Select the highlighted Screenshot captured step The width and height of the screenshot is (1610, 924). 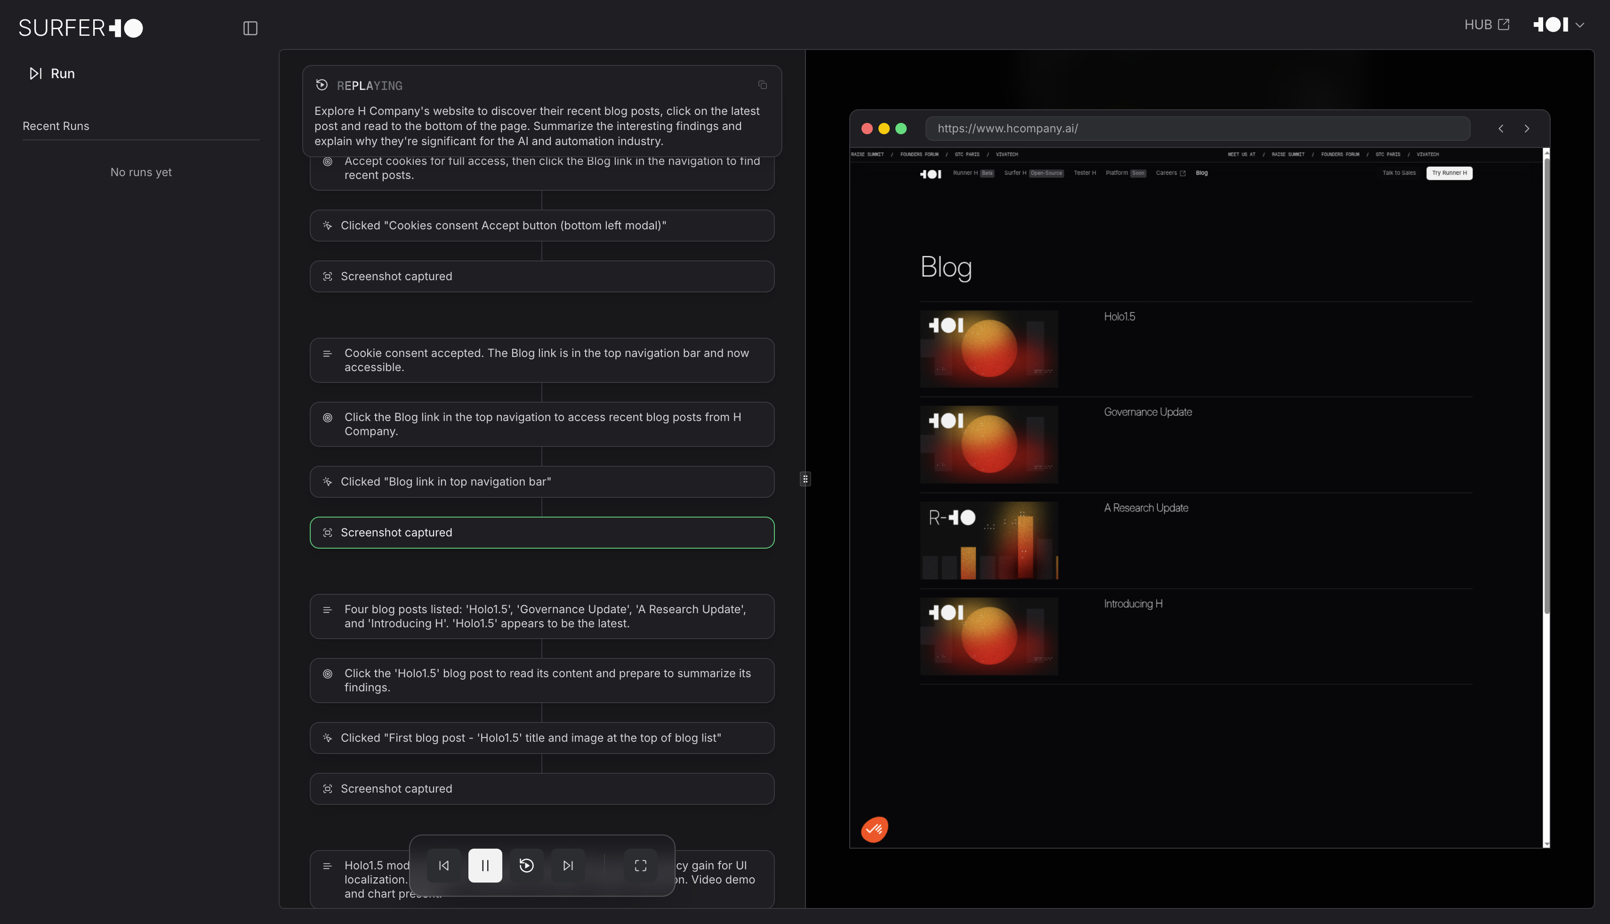(x=542, y=533)
